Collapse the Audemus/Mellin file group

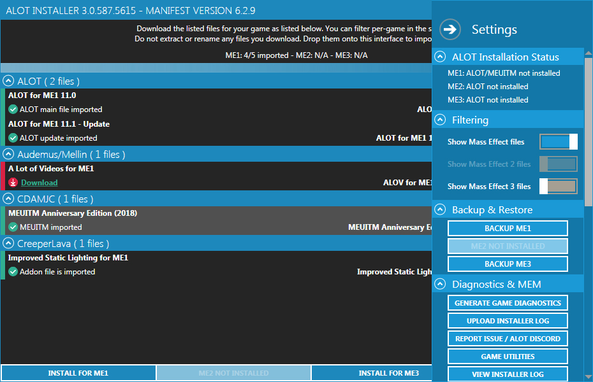[x=8, y=154]
